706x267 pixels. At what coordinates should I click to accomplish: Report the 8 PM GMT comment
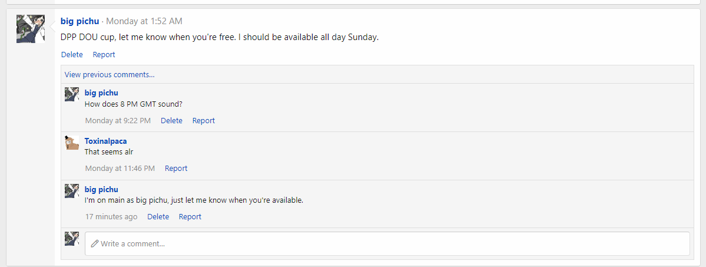tap(204, 121)
